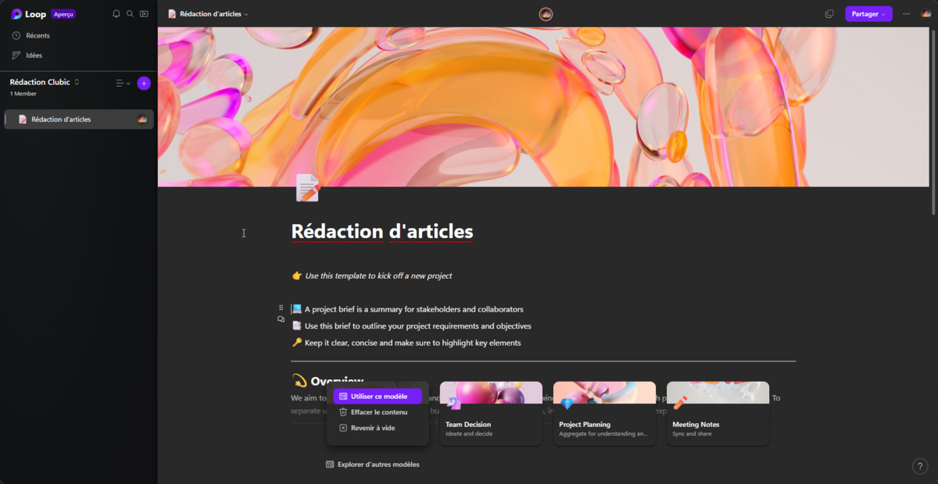Screen dimensions: 938x484
Task: Open search with the magnifier icon
Action: click(130, 14)
